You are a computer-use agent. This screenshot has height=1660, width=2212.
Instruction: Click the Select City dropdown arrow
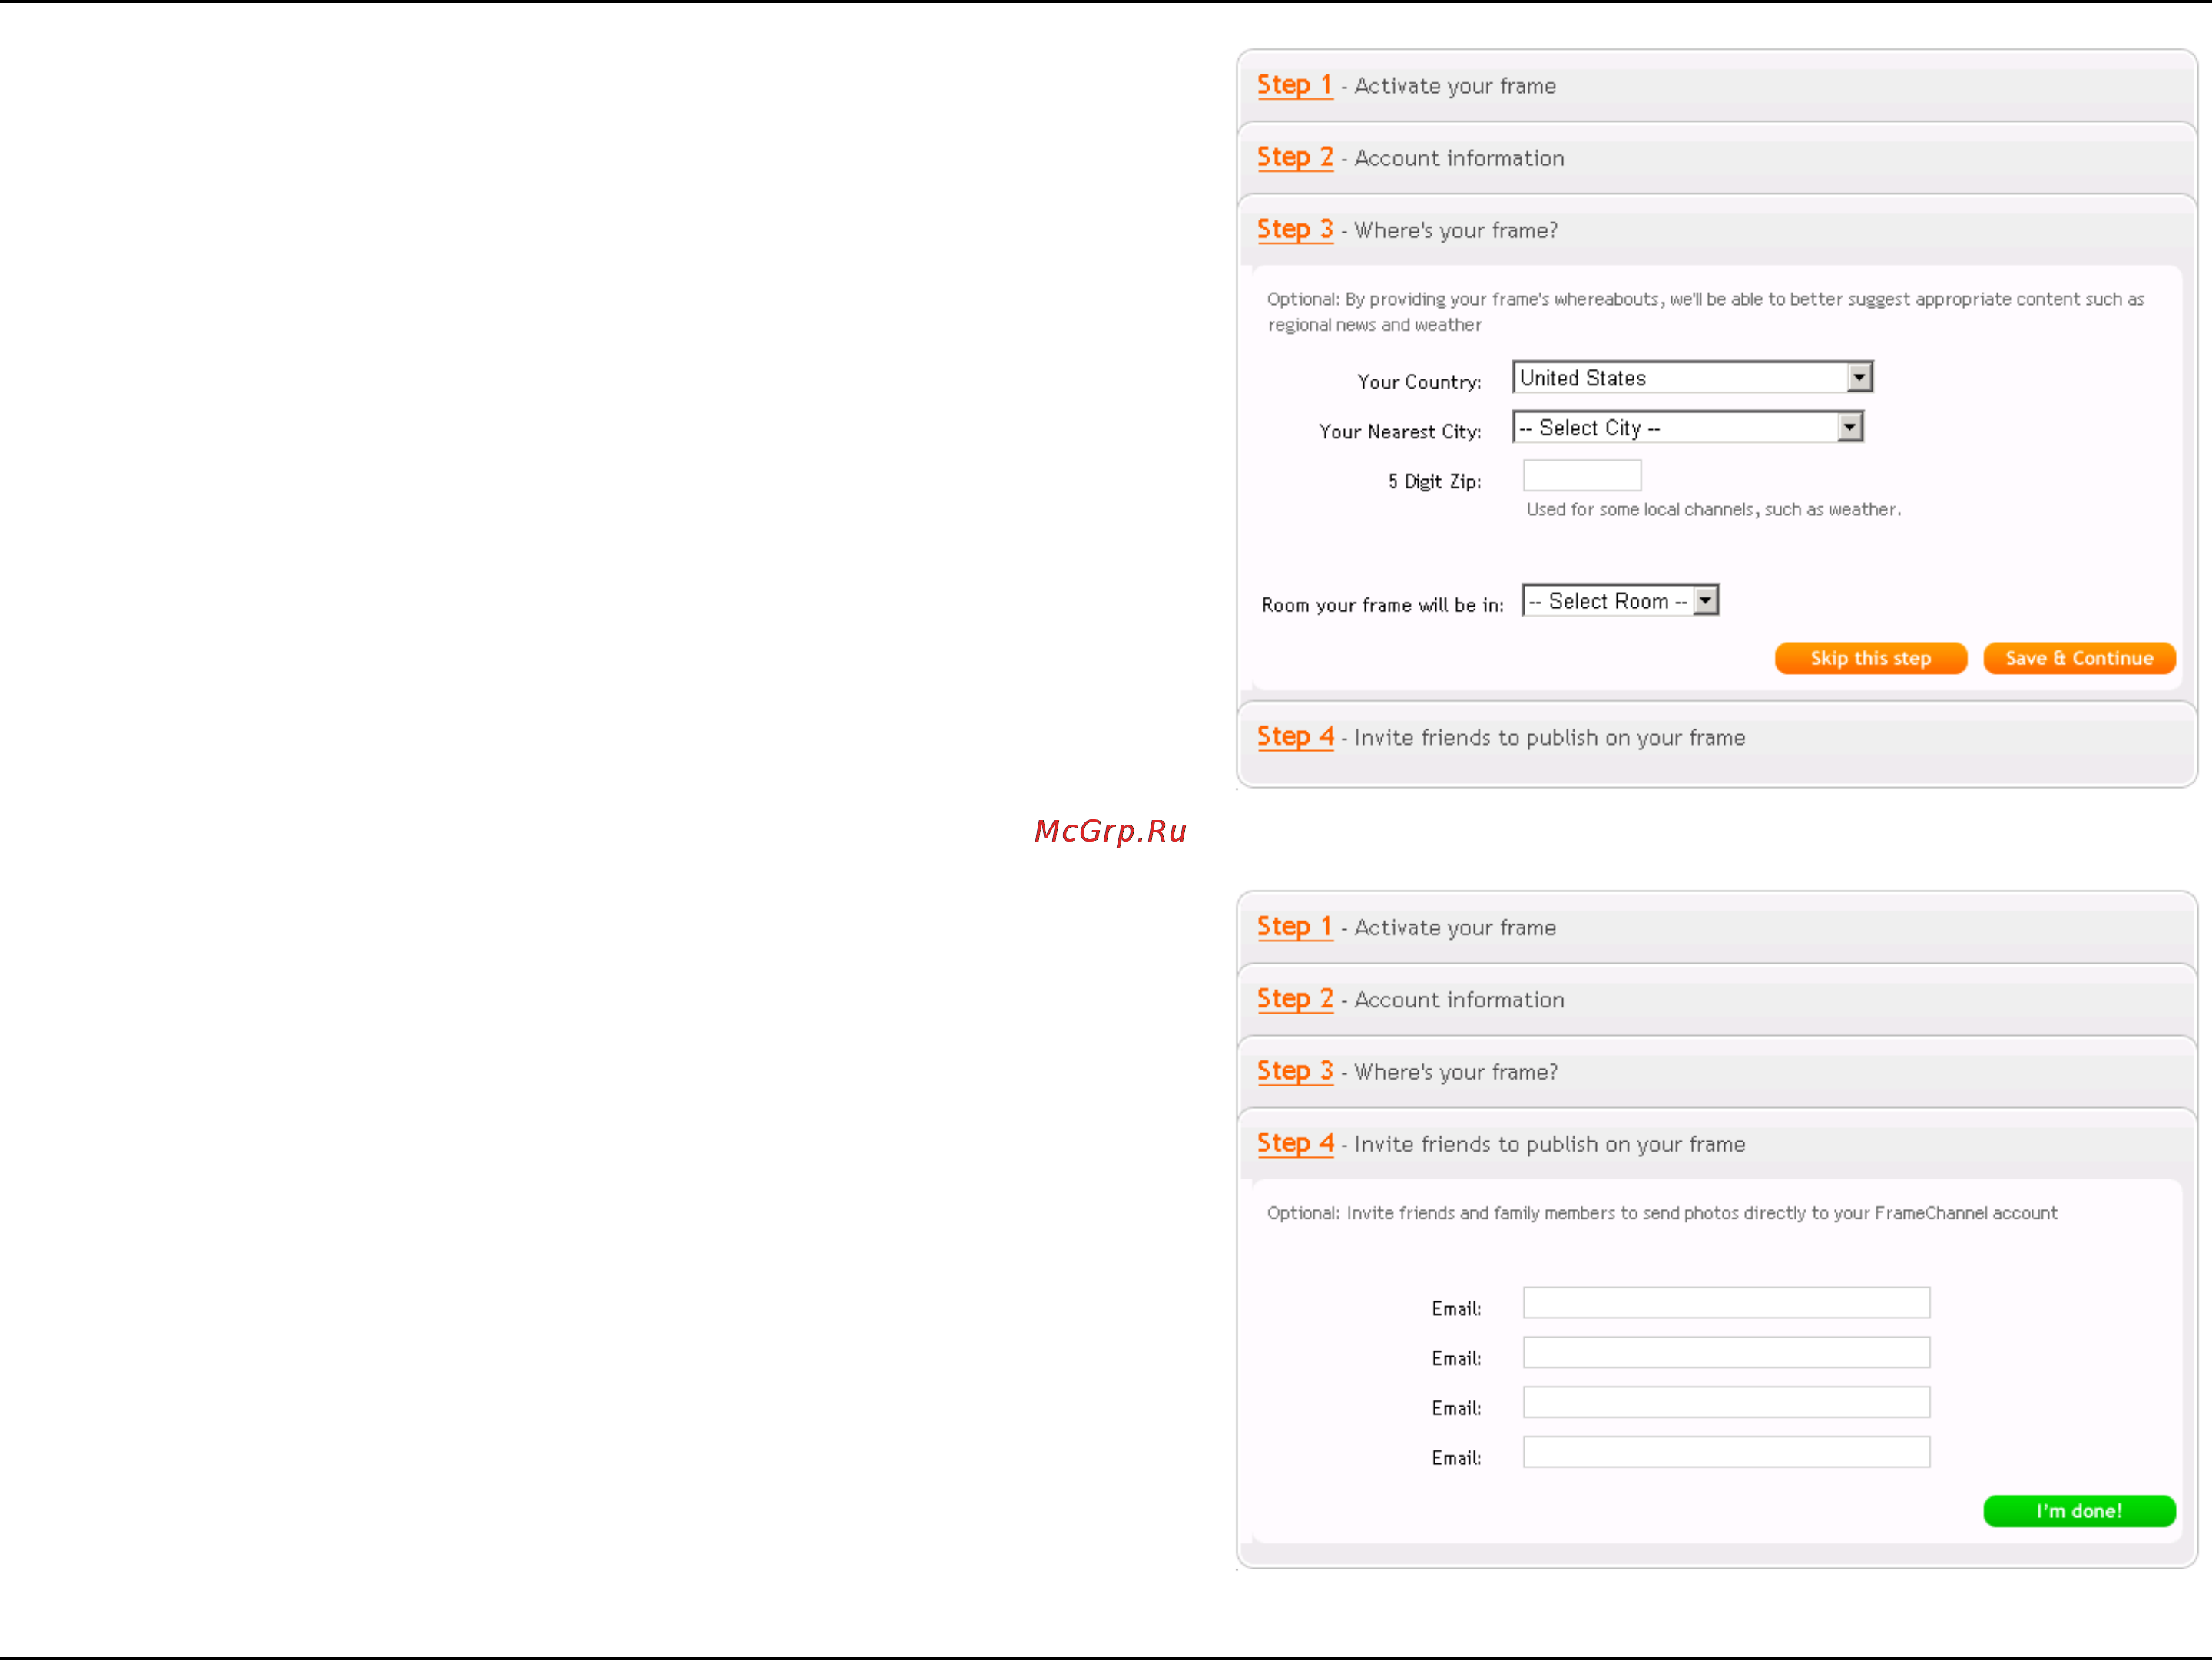1850,428
